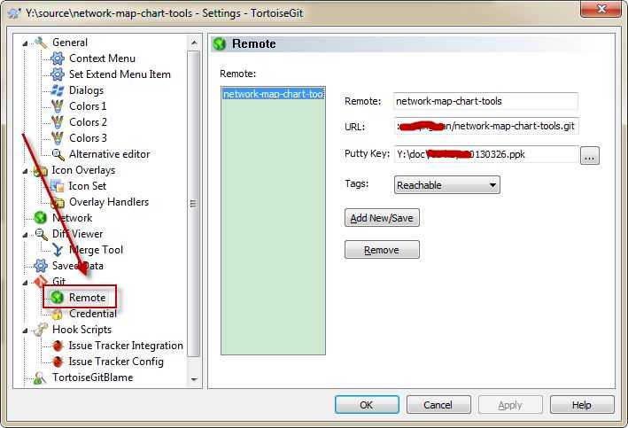Click the tree panel scrollbar thumb
The width and height of the screenshot is (628, 428).
point(194,204)
